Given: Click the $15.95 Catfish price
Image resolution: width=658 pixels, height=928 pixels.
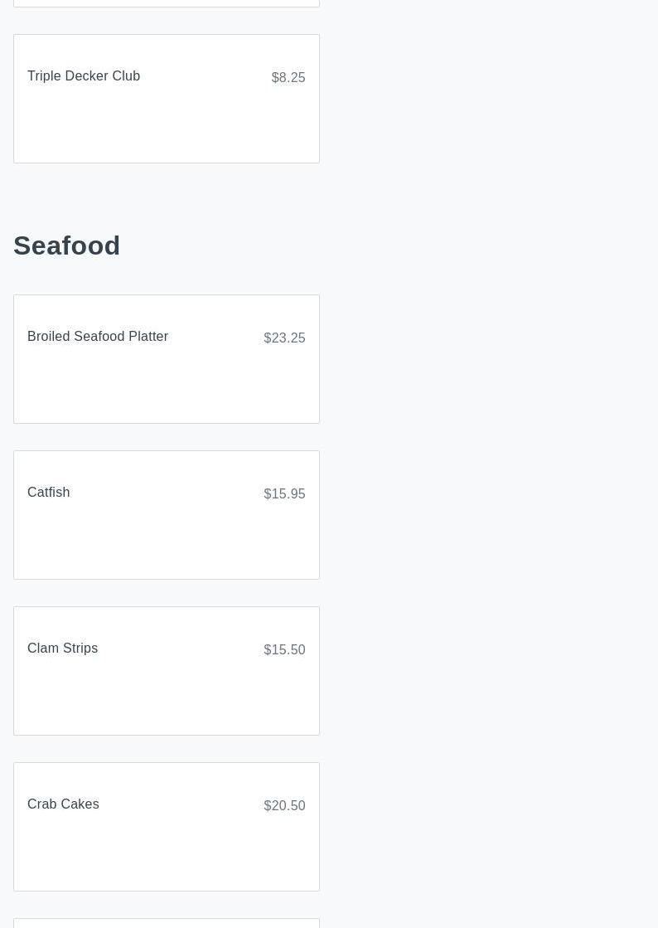Looking at the screenshot, I should tap(284, 494).
